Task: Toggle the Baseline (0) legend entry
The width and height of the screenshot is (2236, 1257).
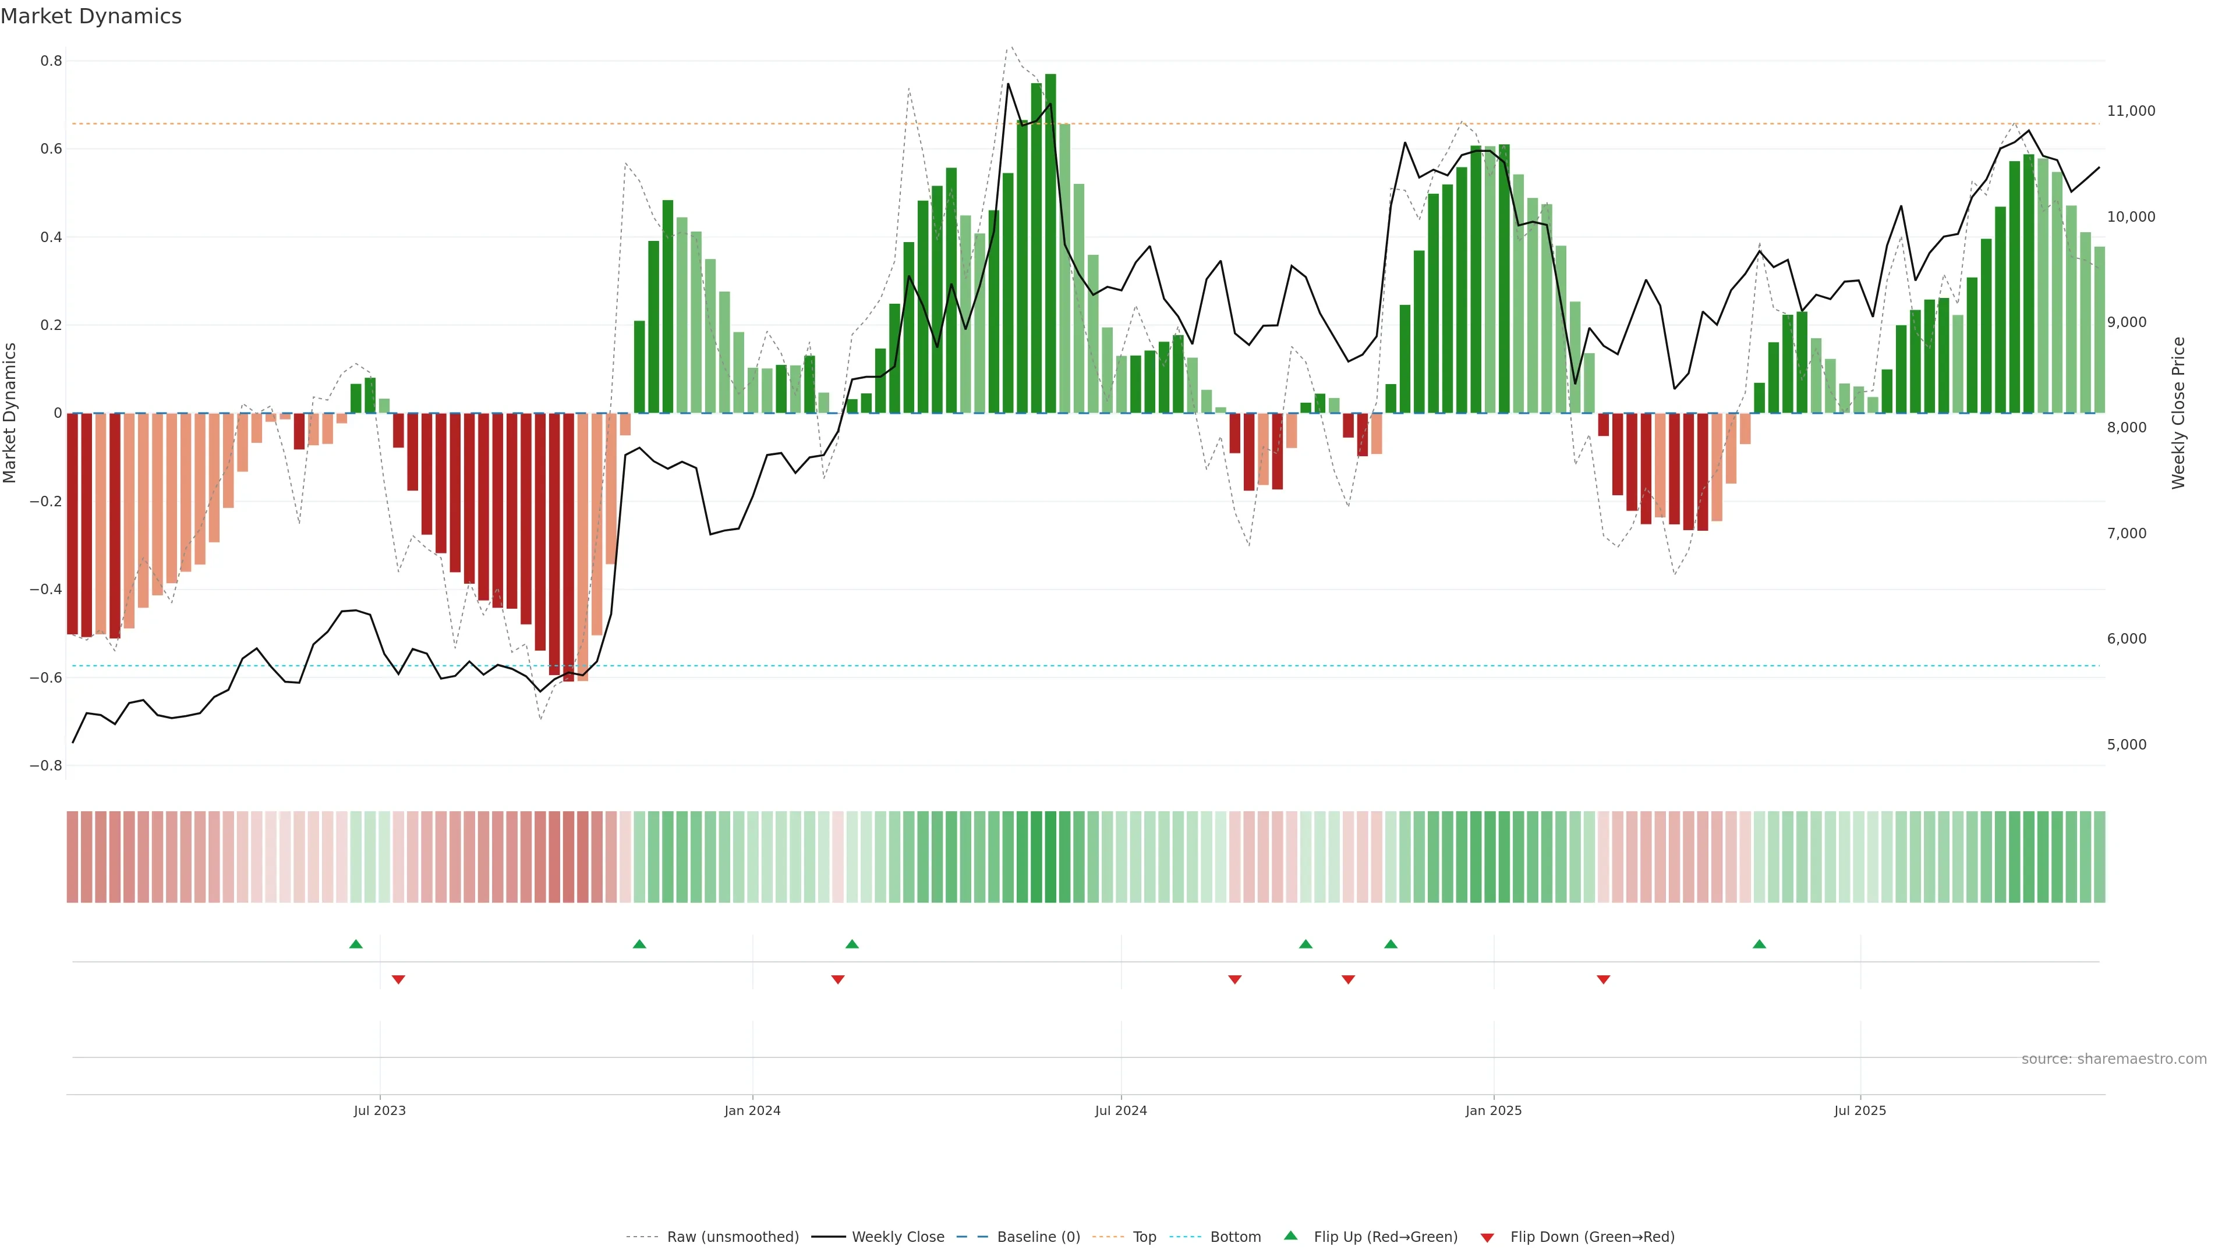Action: (1038, 1237)
